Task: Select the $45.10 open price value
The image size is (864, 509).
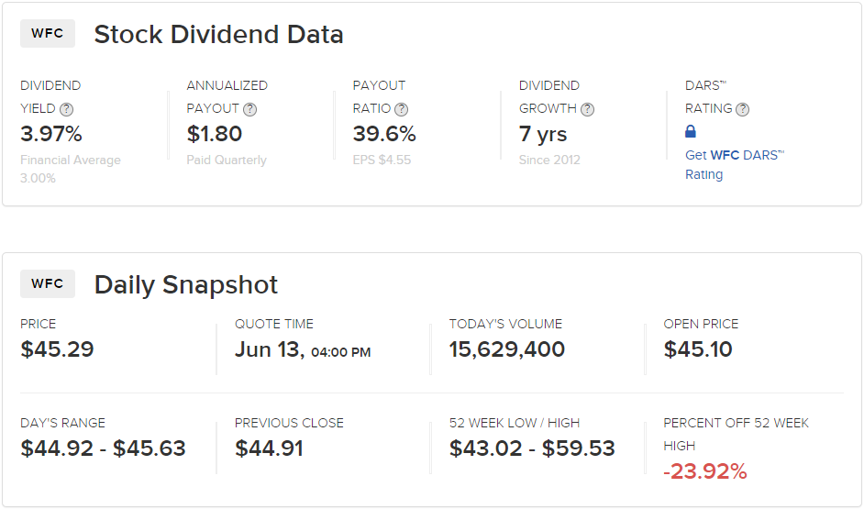Action: tap(698, 349)
